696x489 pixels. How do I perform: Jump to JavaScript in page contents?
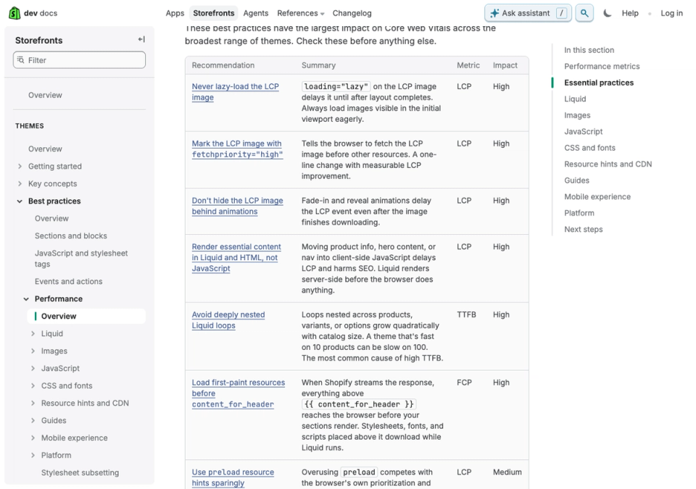pos(583,131)
